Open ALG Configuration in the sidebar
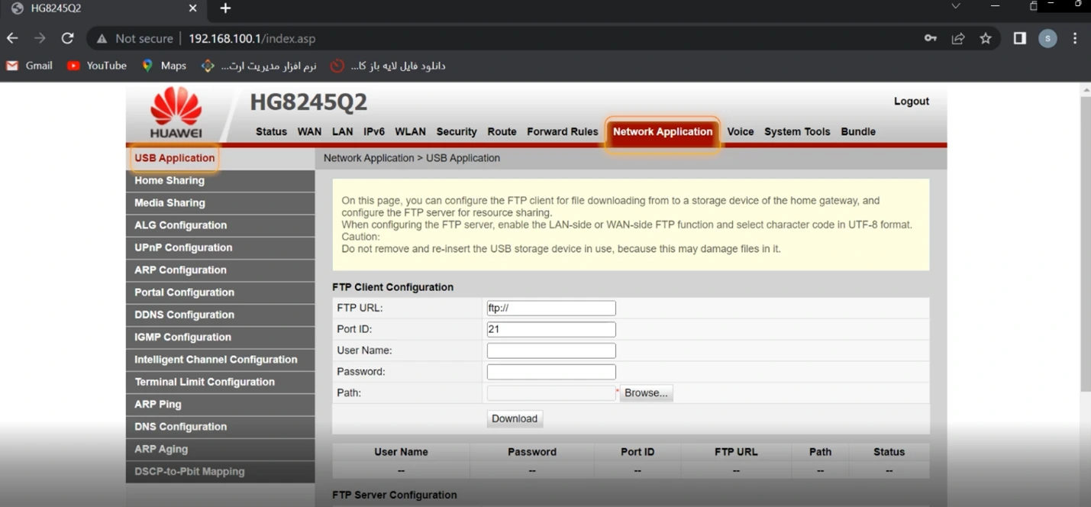The height and width of the screenshot is (507, 1091). click(220, 225)
